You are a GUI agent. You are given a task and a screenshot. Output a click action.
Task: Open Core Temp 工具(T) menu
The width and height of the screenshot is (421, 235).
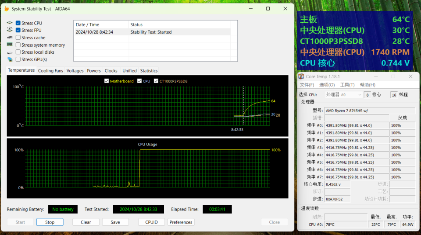tap(347, 85)
